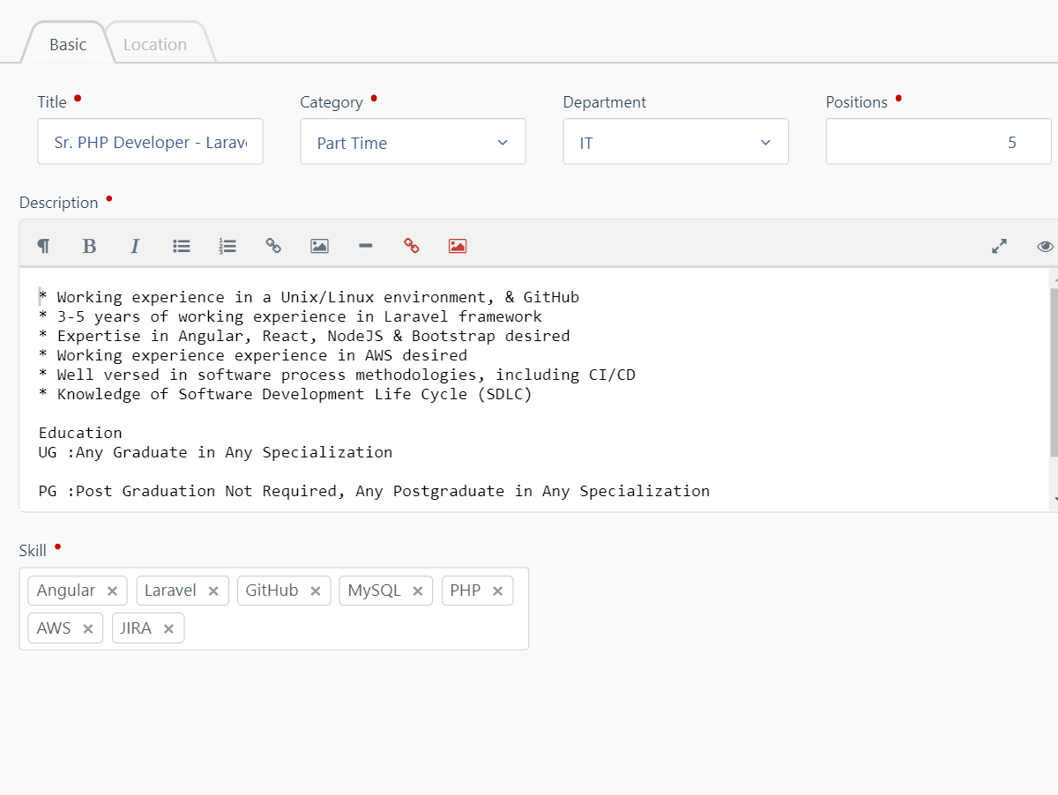The image size is (1058, 795).
Task: Focus the Positions number field
Action: (x=938, y=142)
